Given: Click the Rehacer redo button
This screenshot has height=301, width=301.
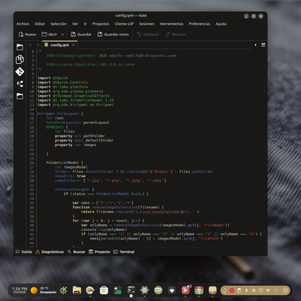Looking at the screenshot, I should point(176,35).
